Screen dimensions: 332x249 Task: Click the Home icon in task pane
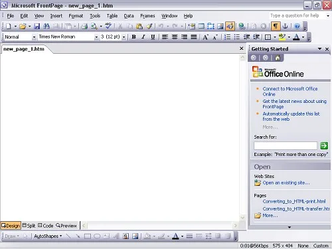click(x=278, y=58)
